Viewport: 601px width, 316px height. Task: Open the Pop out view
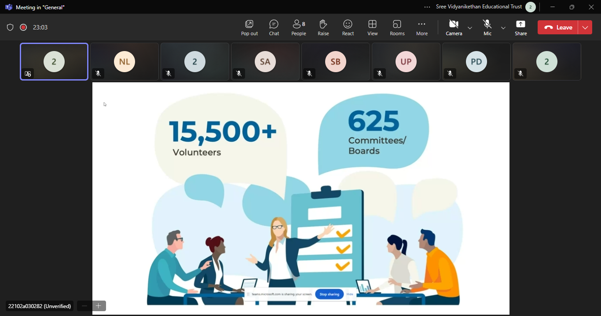coord(249,27)
